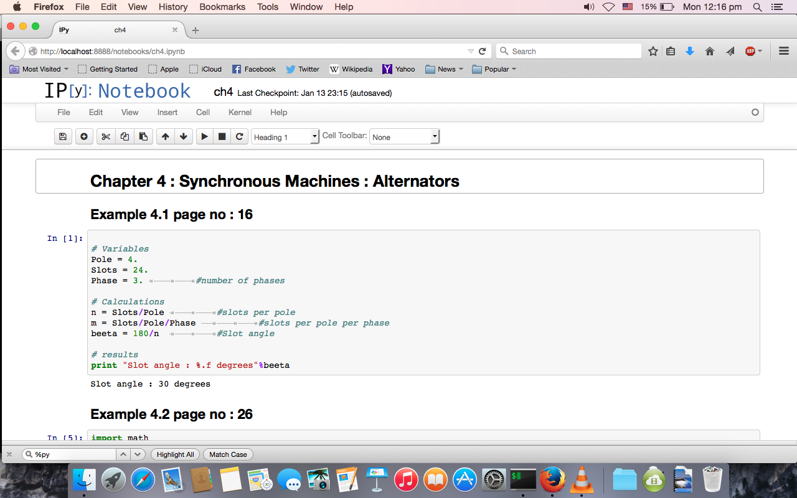797x498 pixels.
Task: Restart the kernel with circular arrow icon
Action: click(x=239, y=137)
